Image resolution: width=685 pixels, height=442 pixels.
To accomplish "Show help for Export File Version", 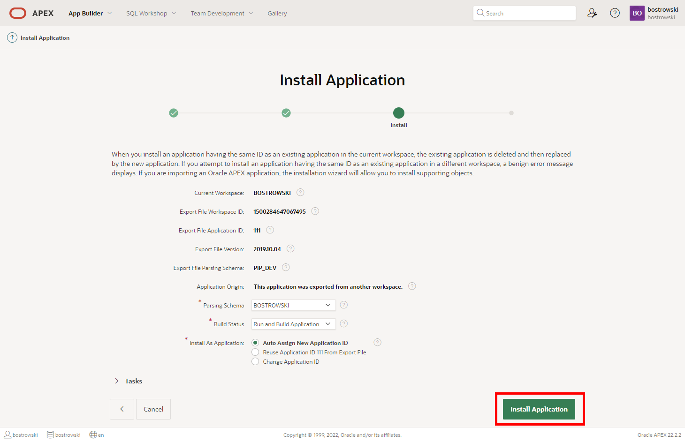I will pos(290,249).
